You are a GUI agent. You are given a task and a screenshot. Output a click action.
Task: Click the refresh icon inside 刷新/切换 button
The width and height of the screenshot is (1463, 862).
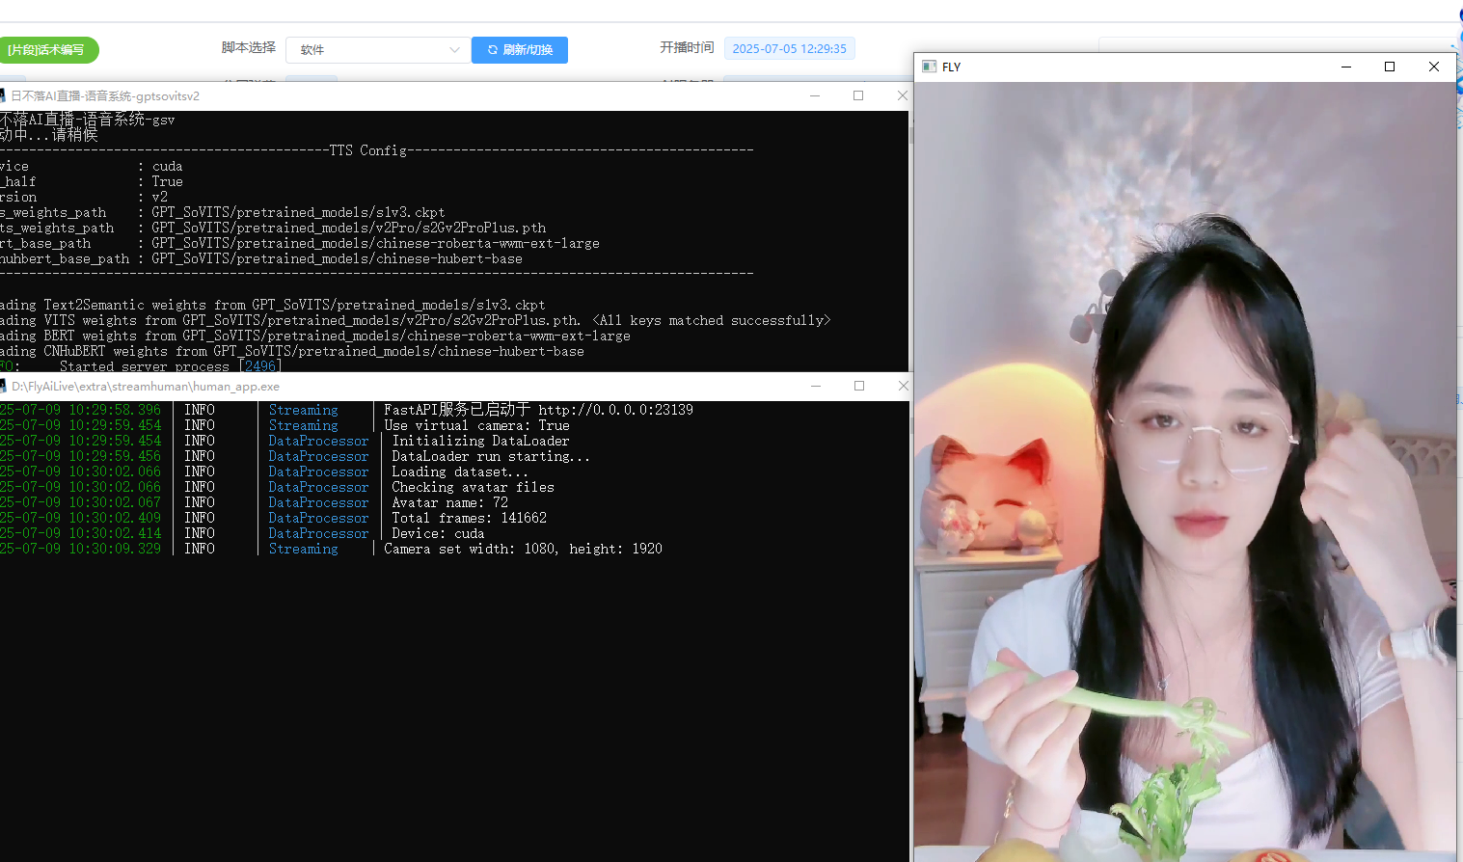[493, 50]
